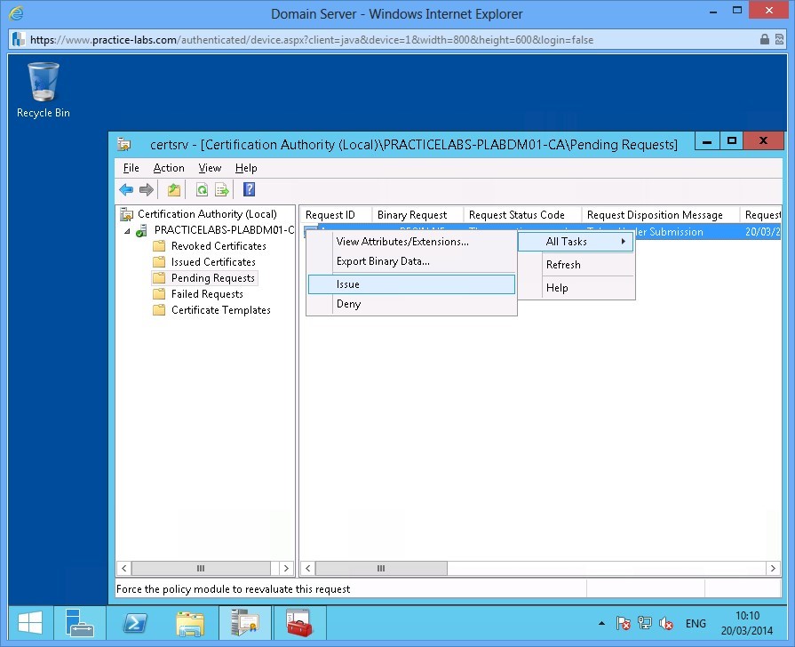Click the Back navigation arrow in certsrv
Viewport: 795px width, 647px height.
pyautogui.click(x=125, y=189)
